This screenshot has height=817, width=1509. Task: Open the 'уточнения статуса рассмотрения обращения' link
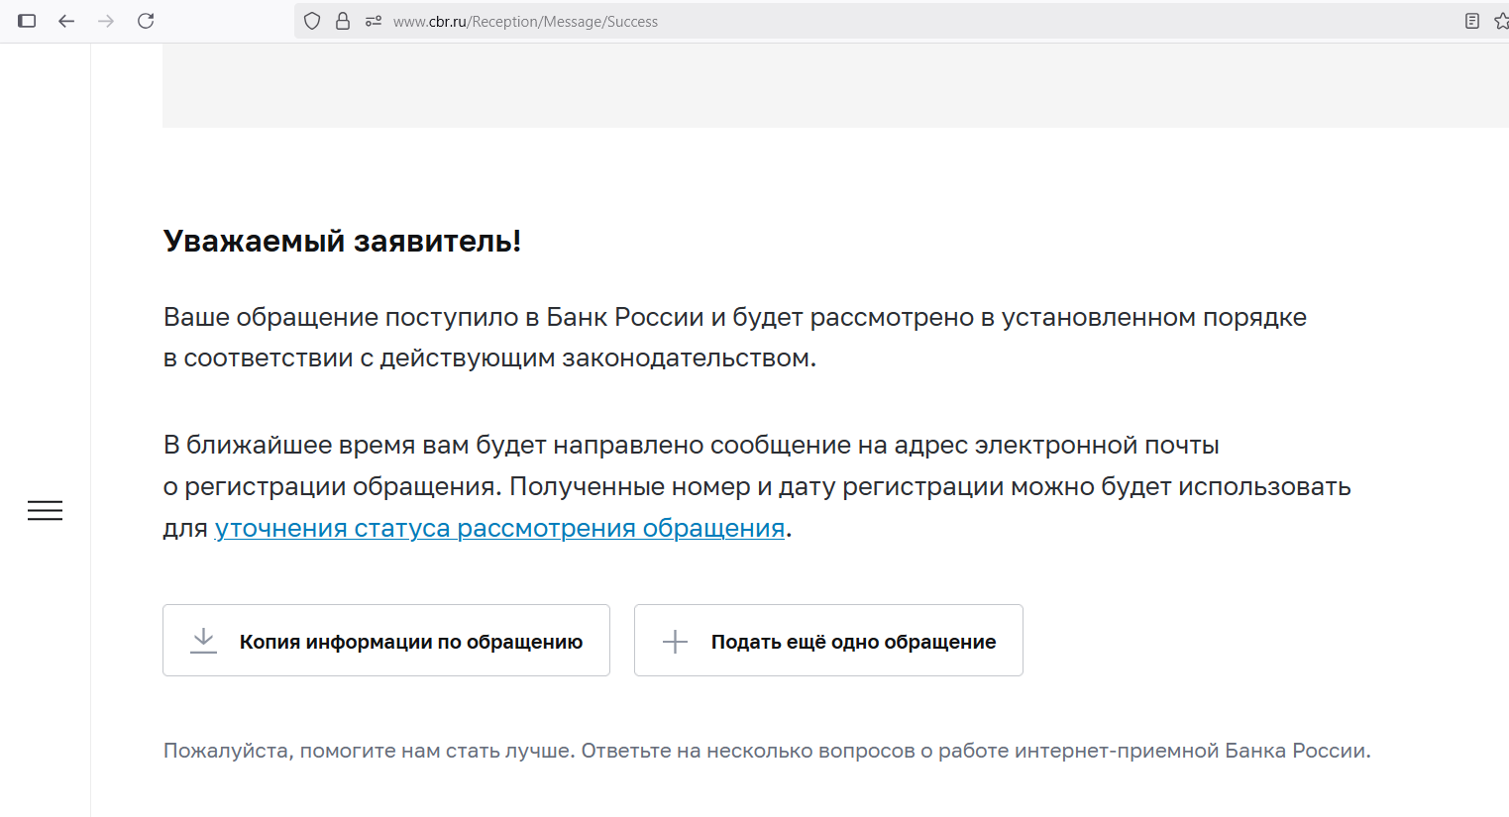point(499,528)
